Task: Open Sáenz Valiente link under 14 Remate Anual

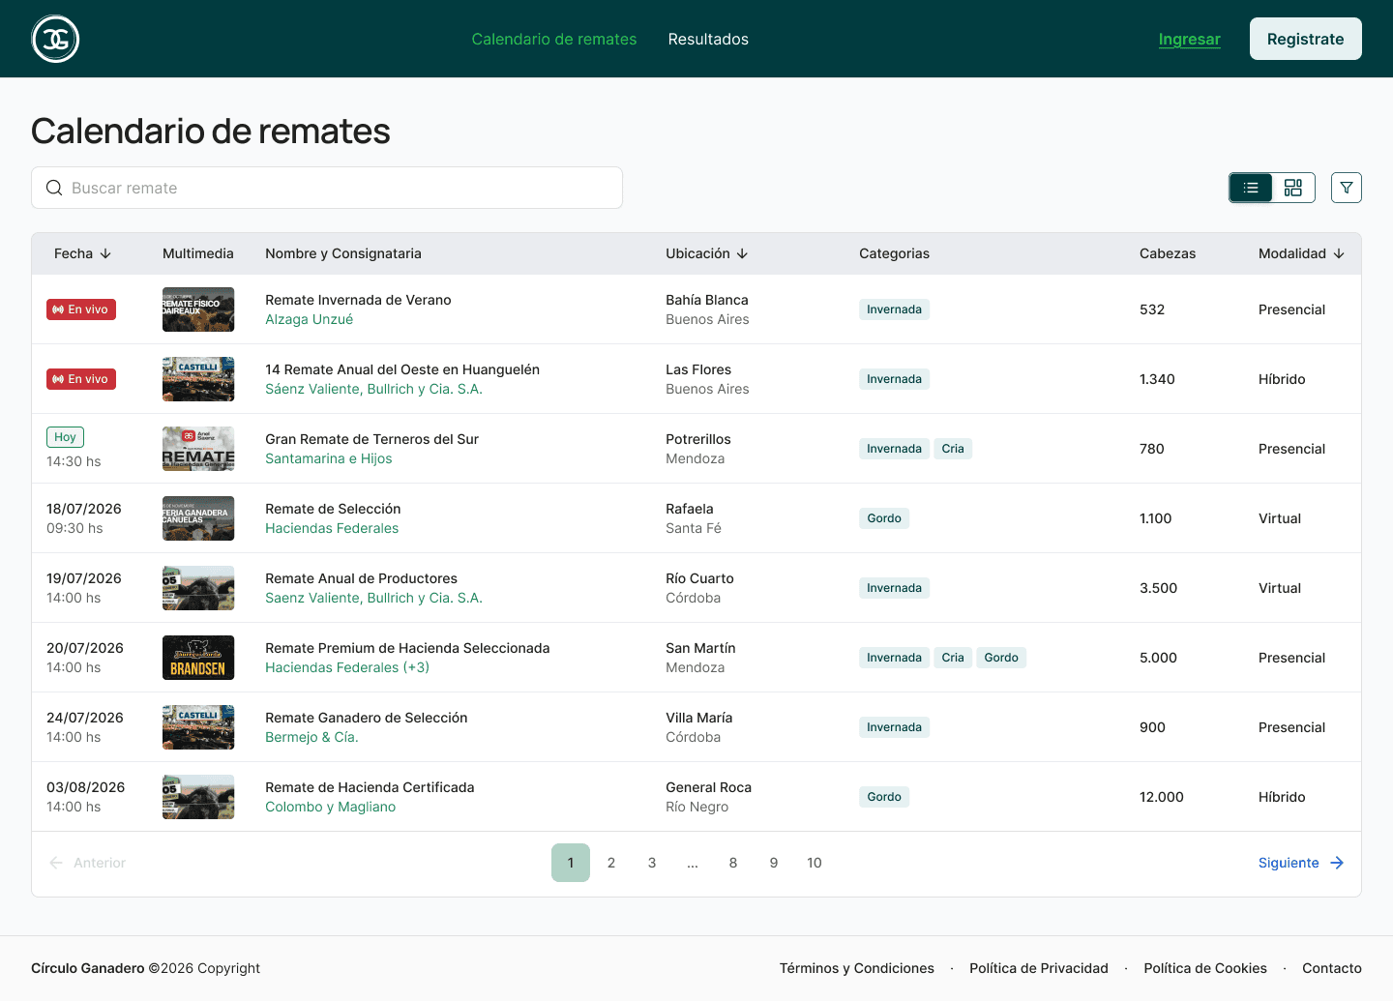Action: click(x=374, y=389)
